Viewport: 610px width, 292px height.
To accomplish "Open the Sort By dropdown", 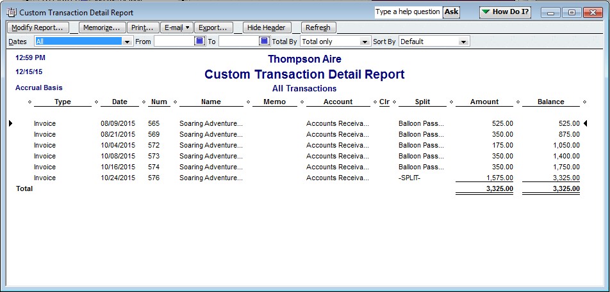I will click(463, 42).
